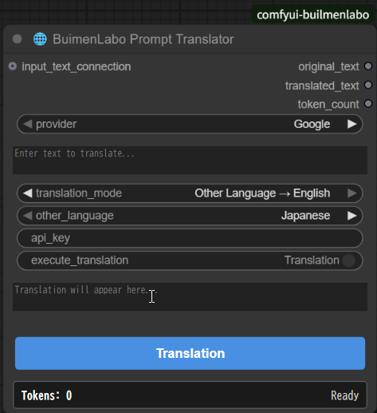Select previous provider with left arrow
The image size is (377, 413).
coord(28,124)
